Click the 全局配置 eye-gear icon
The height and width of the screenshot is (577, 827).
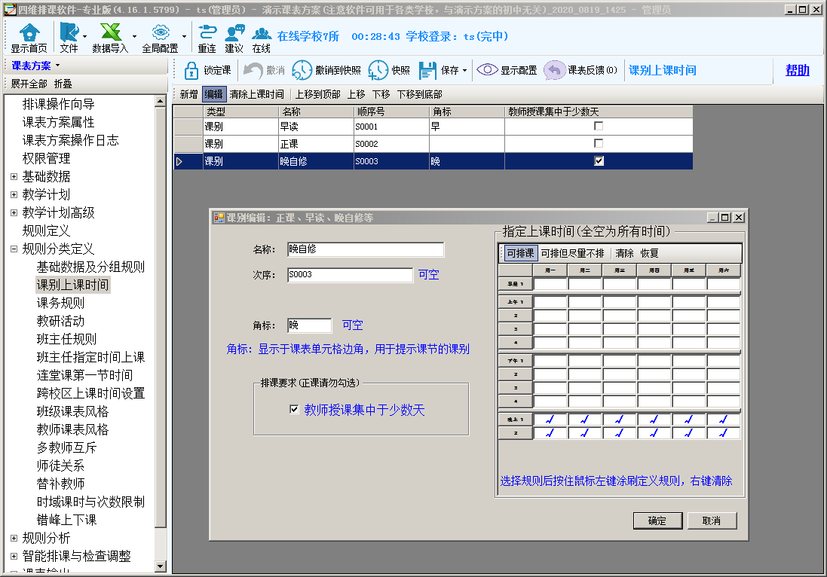tap(160, 33)
